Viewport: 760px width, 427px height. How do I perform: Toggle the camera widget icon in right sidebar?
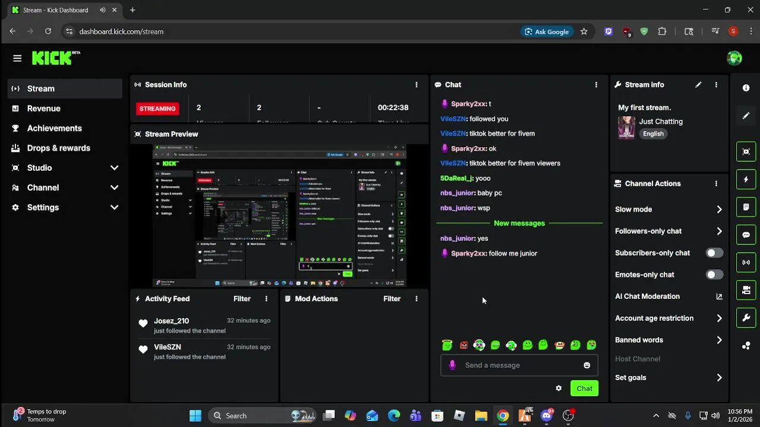tap(746, 290)
